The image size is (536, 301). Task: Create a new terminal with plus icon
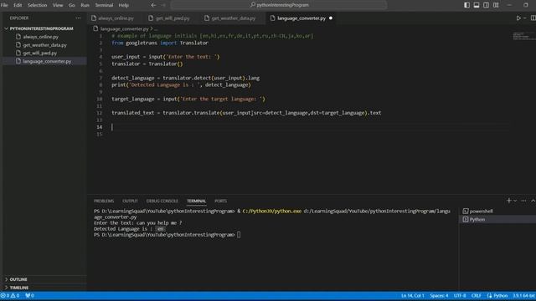(x=508, y=201)
